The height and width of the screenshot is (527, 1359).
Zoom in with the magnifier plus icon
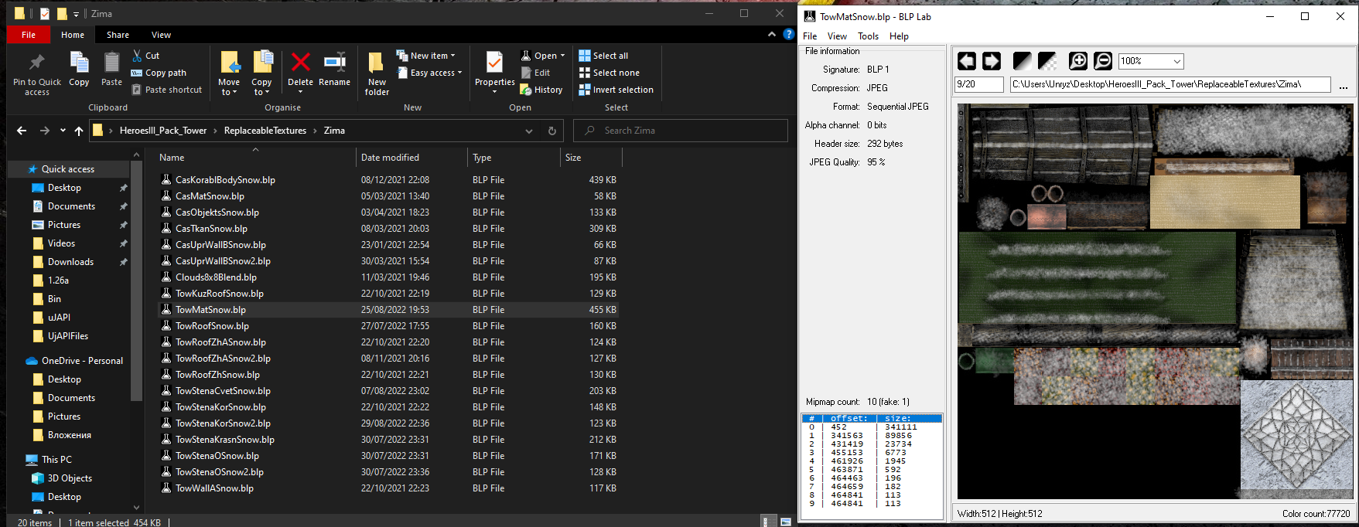[x=1077, y=61]
